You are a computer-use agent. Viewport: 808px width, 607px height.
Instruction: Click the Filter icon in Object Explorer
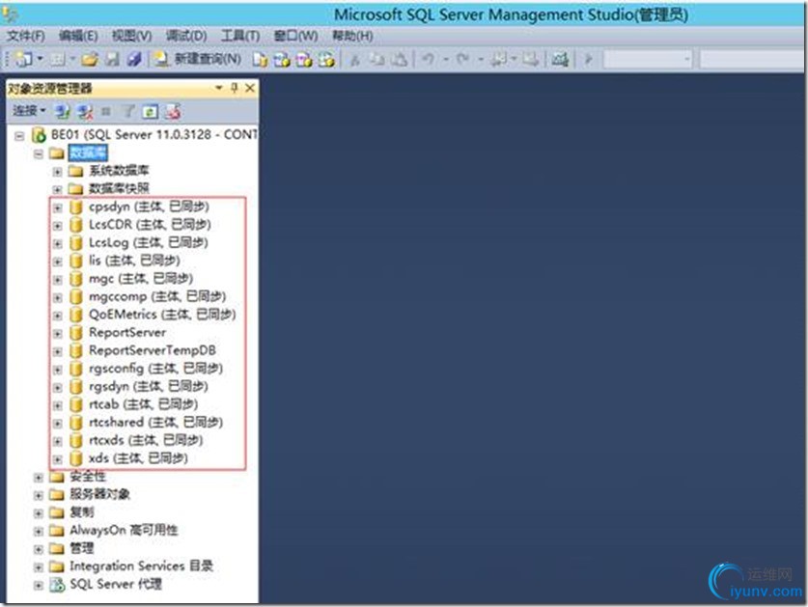click(127, 111)
